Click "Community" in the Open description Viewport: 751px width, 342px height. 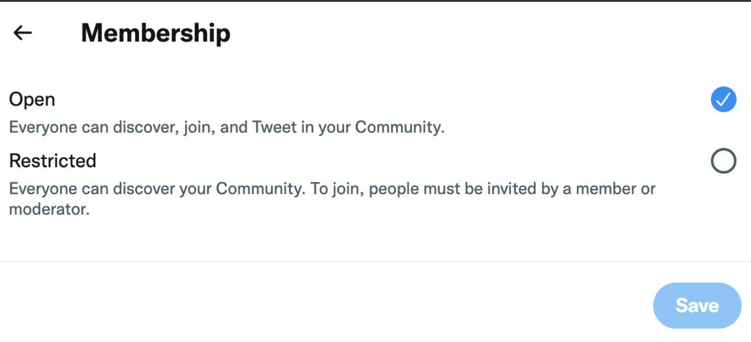pos(399,127)
